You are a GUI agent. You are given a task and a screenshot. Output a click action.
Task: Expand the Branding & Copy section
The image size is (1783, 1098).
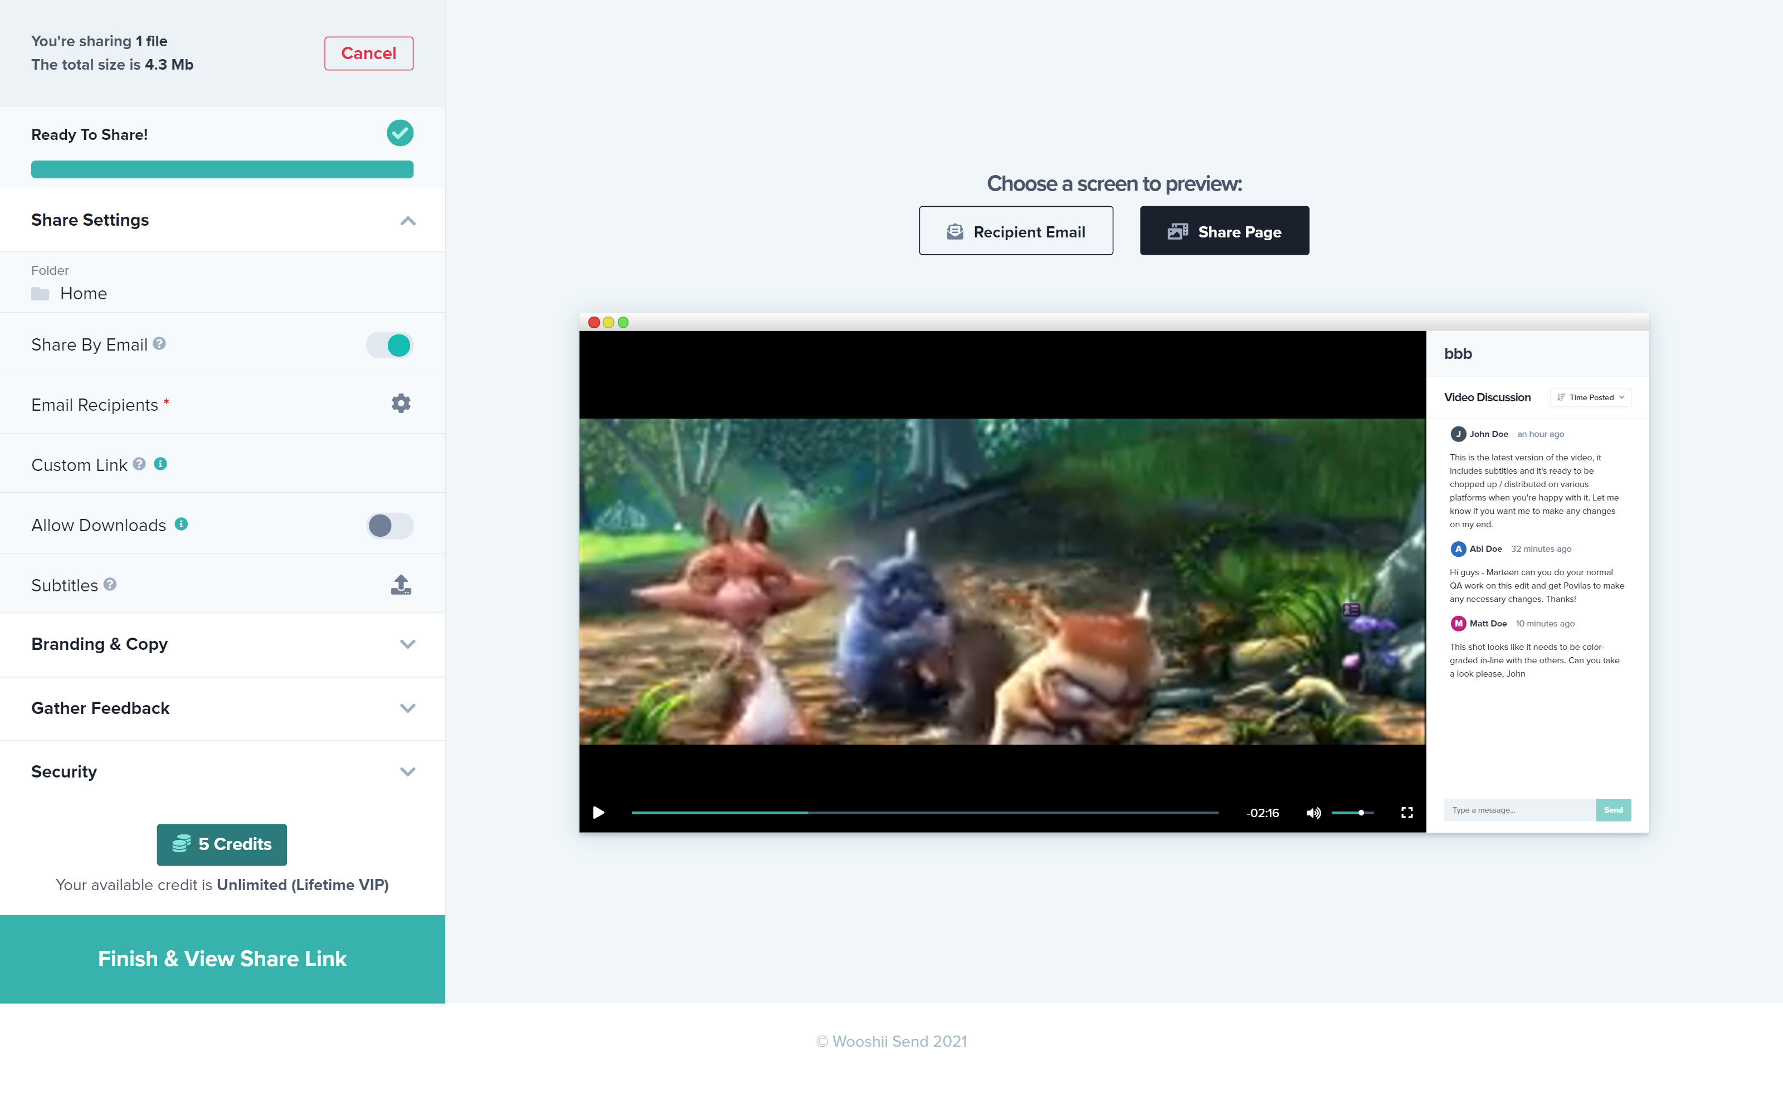408,644
